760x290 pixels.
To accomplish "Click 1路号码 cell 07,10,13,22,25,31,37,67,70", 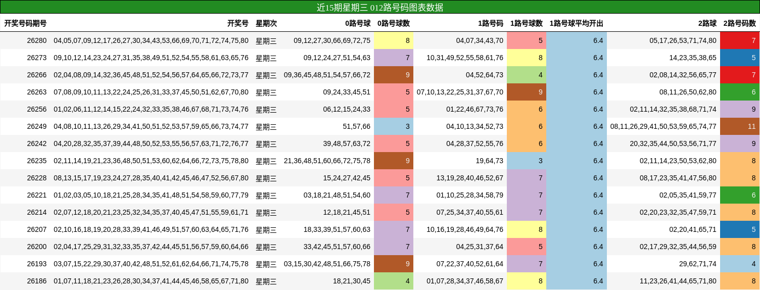I will [460, 92].
